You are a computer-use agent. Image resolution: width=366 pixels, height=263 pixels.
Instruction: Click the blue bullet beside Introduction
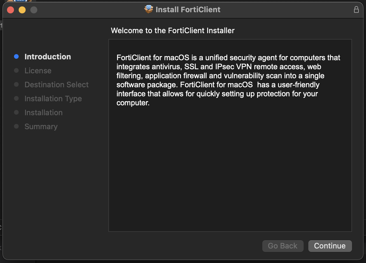pyautogui.click(x=16, y=57)
